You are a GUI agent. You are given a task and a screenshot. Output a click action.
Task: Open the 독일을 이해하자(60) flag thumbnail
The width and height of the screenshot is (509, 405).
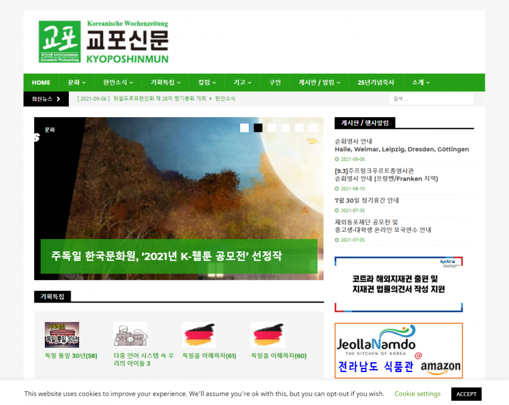268,335
